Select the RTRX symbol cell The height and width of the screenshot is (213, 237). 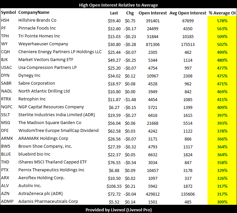click(x=6, y=99)
